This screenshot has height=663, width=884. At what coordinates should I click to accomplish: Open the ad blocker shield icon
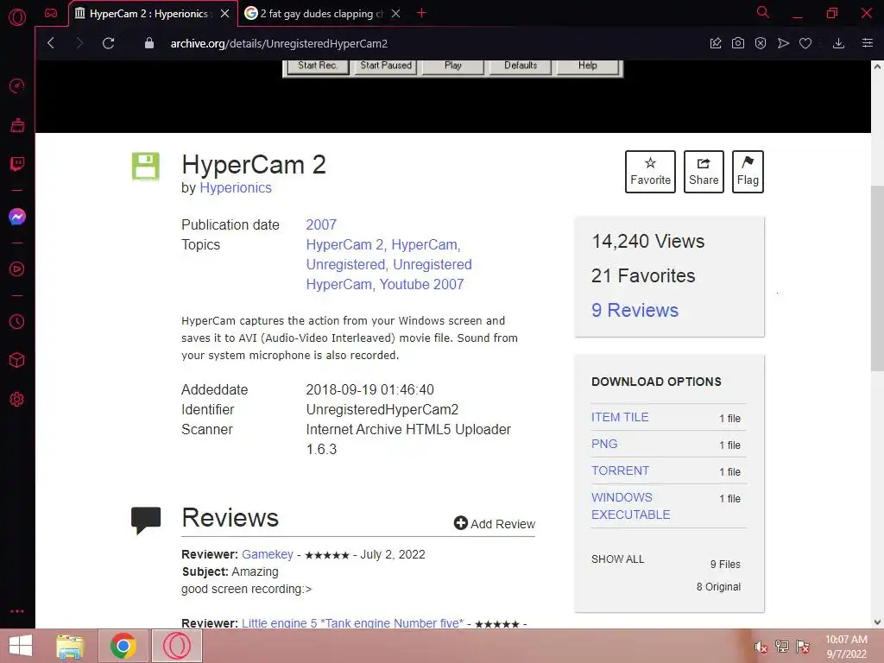click(x=760, y=43)
